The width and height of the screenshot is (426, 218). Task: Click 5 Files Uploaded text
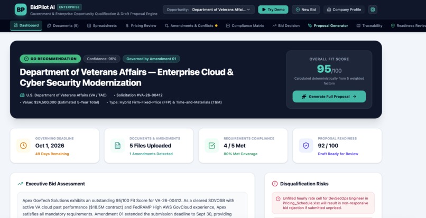150,146
